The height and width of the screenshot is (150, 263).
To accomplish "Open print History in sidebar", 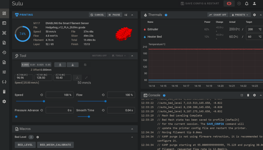I will pyautogui.click(x=4, y=52).
